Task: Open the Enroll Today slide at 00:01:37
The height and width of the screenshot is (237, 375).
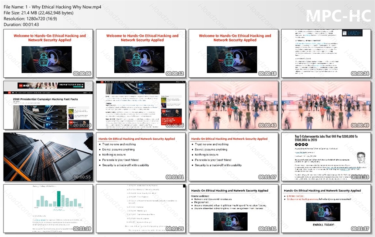Action: (x=326, y=209)
